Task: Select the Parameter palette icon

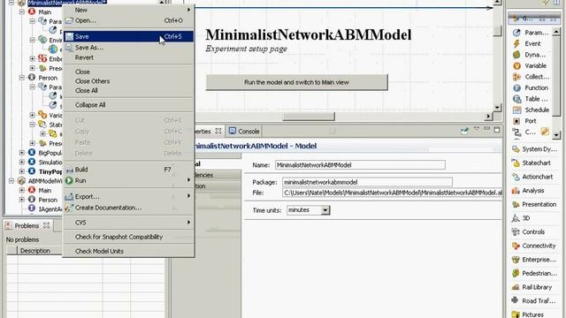Action: tap(516, 33)
